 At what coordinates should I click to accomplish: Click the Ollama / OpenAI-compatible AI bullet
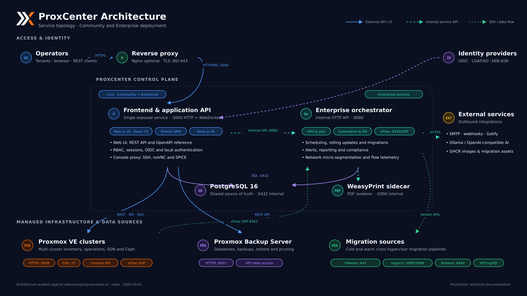[x=477, y=143]
